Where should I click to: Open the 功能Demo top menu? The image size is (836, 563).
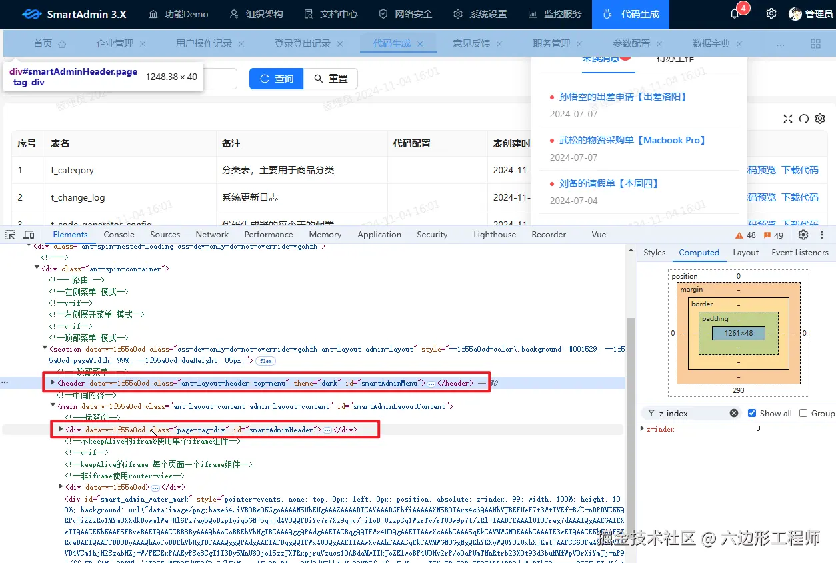(x=178, y=14)
